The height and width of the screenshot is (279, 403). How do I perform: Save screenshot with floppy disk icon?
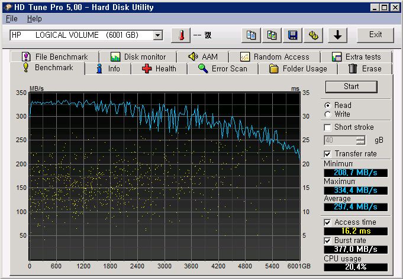(292, 35)
